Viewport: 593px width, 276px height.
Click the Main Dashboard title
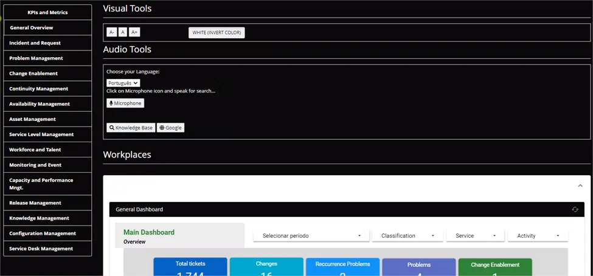[x=149, y=232]
